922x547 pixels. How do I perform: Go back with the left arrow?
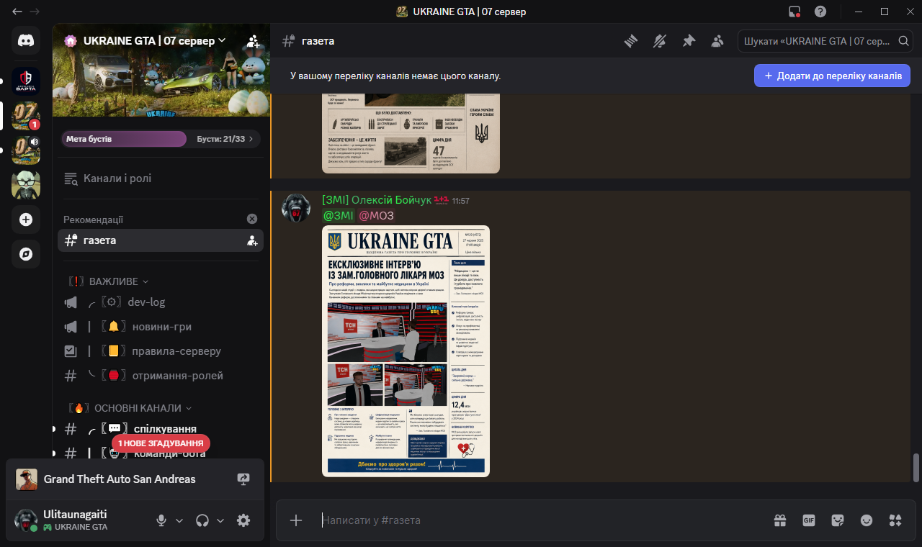pos(17,12)
